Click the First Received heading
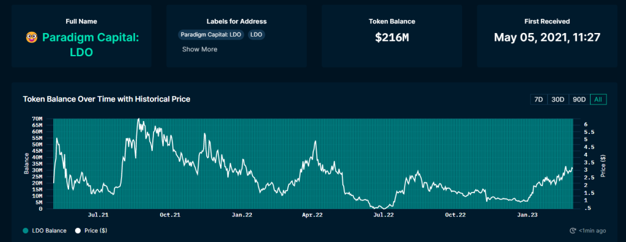The image size is (626, 242). pyautogui.click(x=547, y=21)
